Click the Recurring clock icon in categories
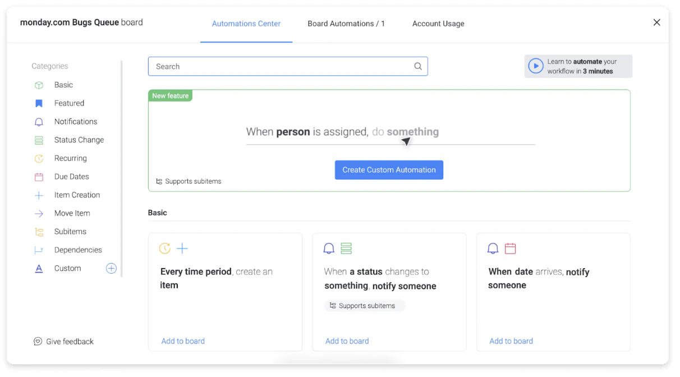Image resolution: width=680 pixels, height=377 pixels. 39,159
